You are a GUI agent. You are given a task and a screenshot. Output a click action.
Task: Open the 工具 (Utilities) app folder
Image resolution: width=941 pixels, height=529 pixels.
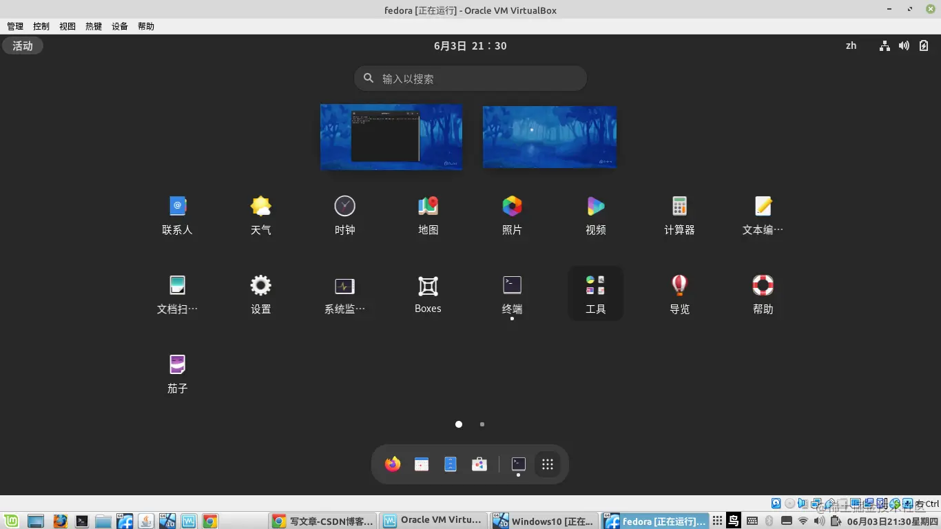click(x=596, y=294)
